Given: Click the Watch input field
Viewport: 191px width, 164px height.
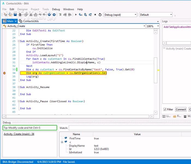Looking at the screenshot, I should click(x=128, y=128).
